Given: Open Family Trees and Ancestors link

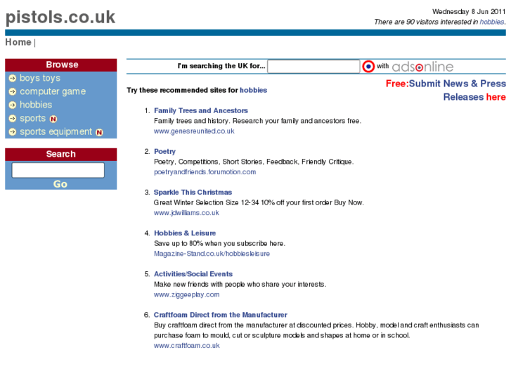Looking at the screenshot, I should (x=201, y=110).
